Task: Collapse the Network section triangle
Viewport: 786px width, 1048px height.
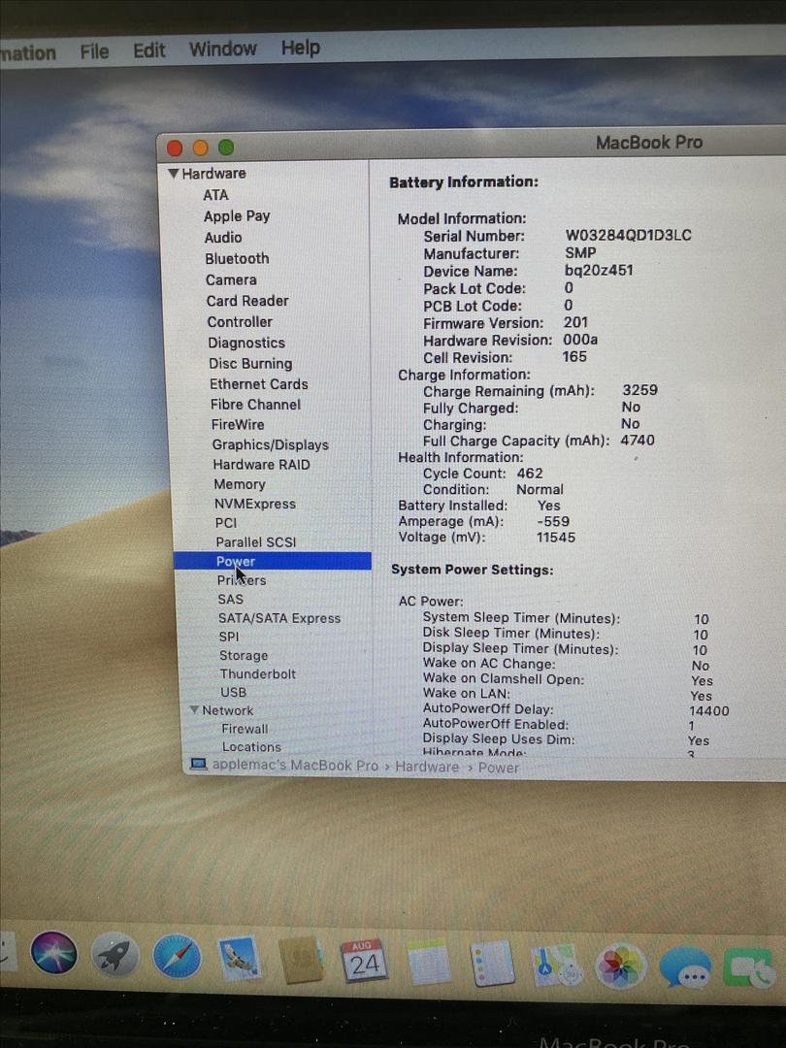Action: click(x=194, y=709)
